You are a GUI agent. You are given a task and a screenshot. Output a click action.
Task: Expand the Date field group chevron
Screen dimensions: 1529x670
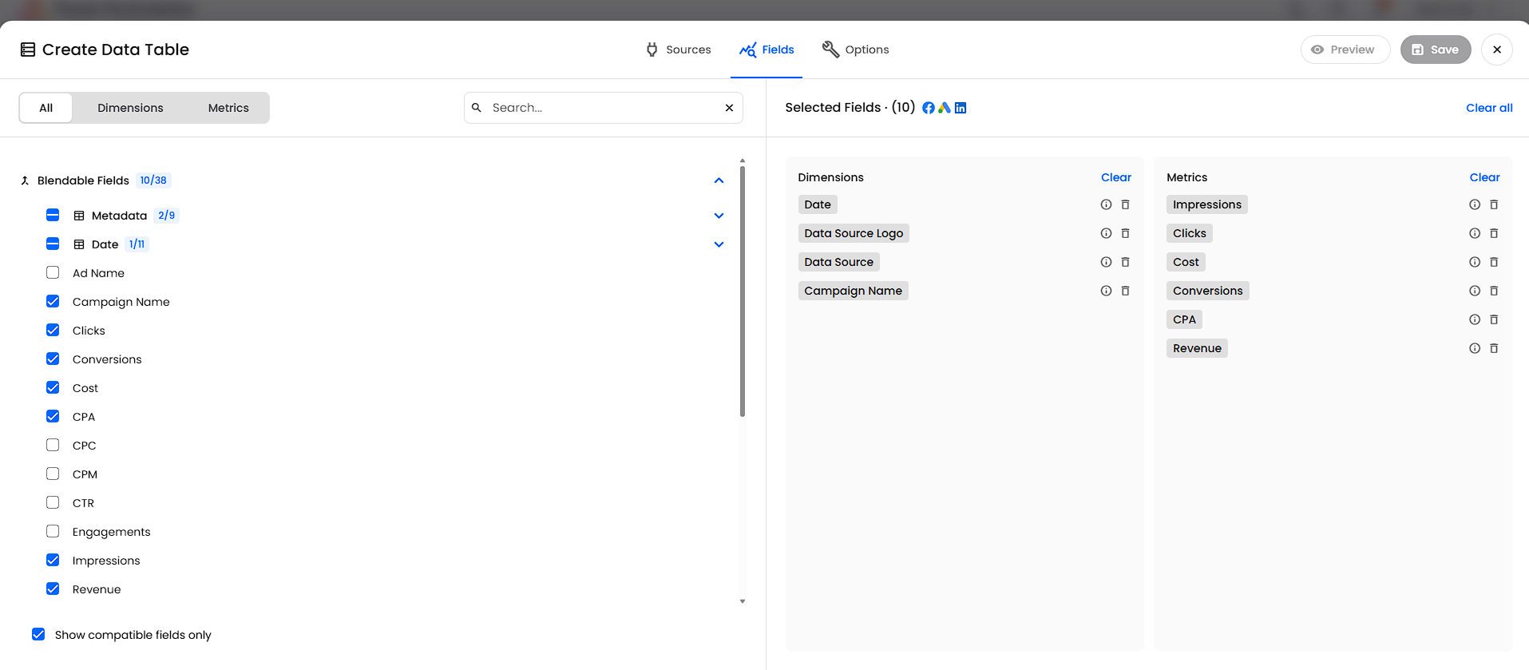coord(719,244)
